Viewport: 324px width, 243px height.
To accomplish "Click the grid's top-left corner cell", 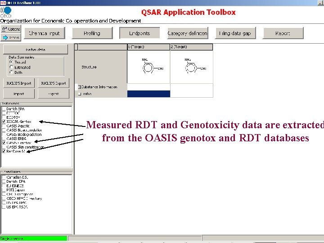I will (x=76, y=47).
